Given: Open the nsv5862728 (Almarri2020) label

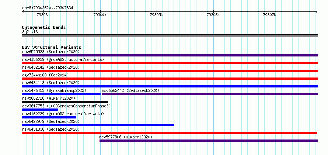Looking at the screenshot, I should pos(49,98).
